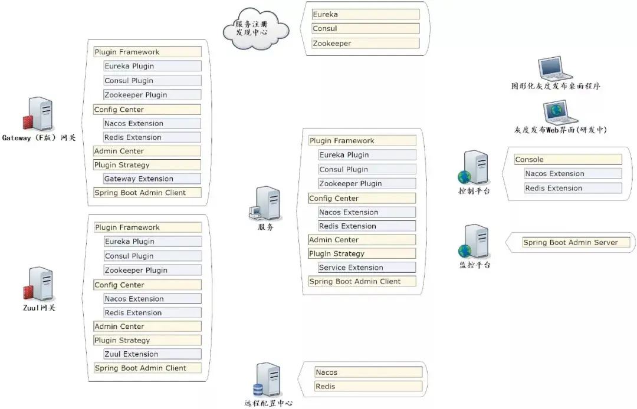Click the 控制平台 label

click(474, 191)
